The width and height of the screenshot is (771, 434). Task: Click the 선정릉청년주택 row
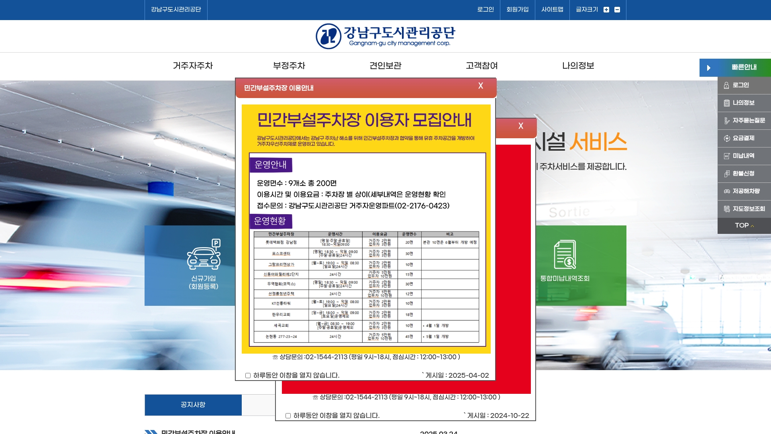pyautogui.click(x=366, y=294)
